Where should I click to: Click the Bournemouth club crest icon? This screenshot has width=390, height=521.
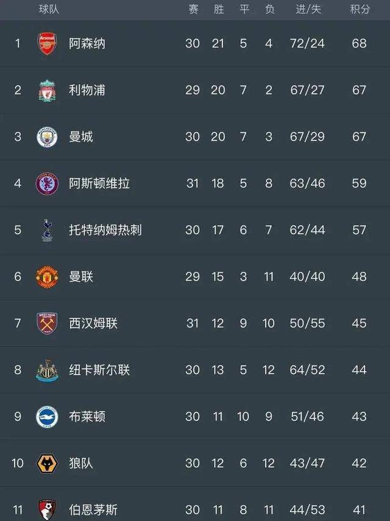pyautogui.click(x=47, y=509)
